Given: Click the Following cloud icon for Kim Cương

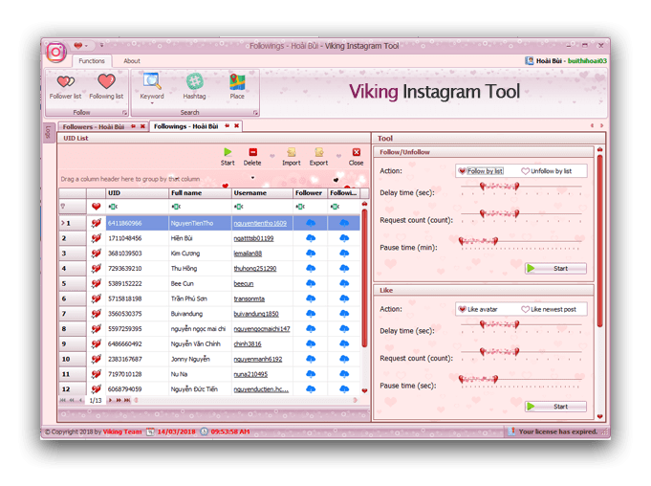Looking at the screenshot, I should pos(344,253).
